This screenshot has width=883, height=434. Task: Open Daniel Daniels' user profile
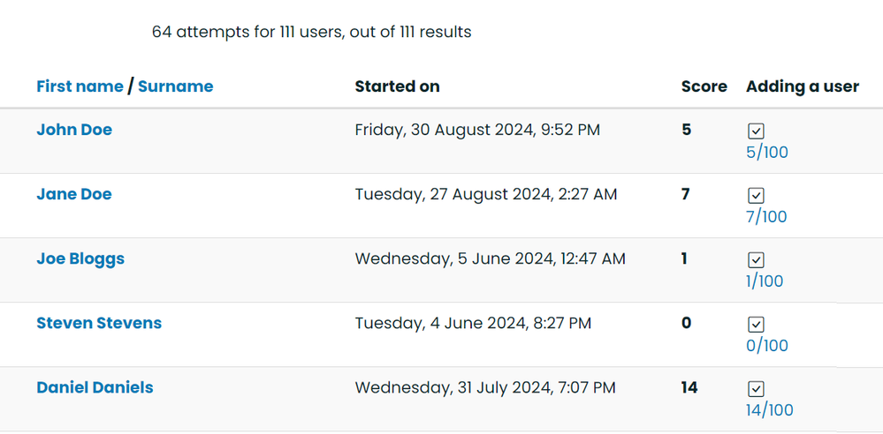pyautogui.click(x=95, y=387)
